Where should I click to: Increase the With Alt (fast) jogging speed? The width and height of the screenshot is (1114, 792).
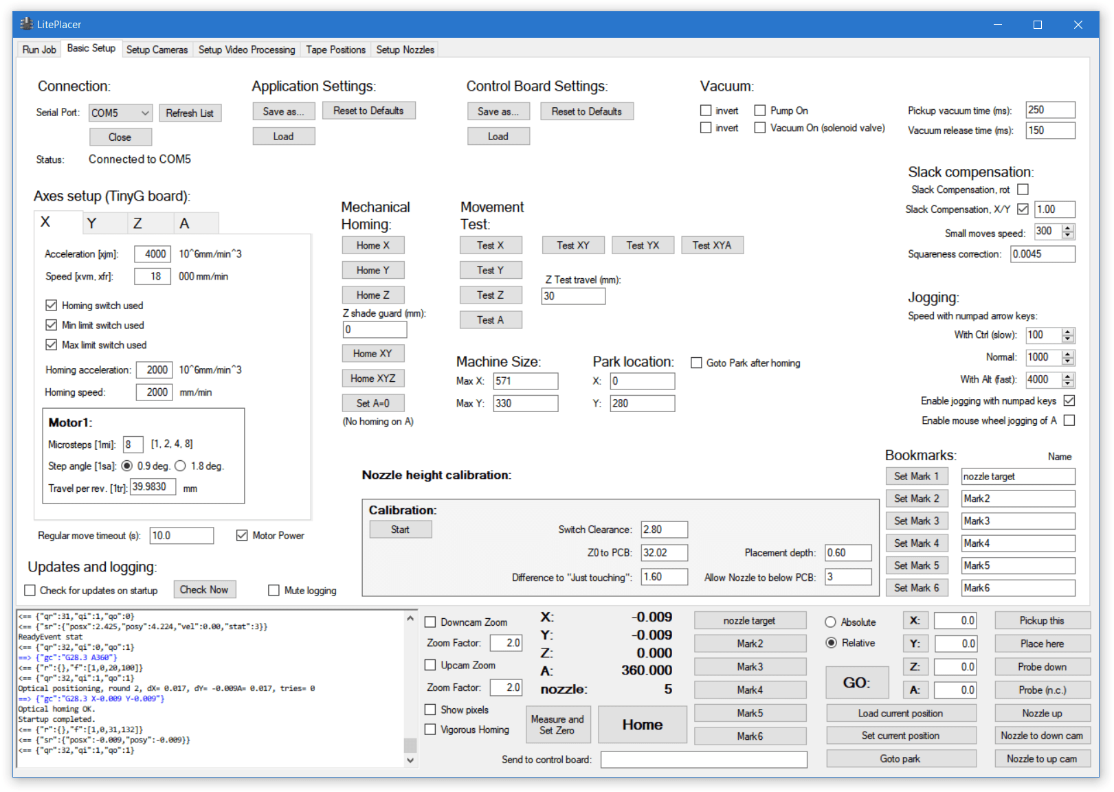pyautogui.click(x=1068, y=376)
